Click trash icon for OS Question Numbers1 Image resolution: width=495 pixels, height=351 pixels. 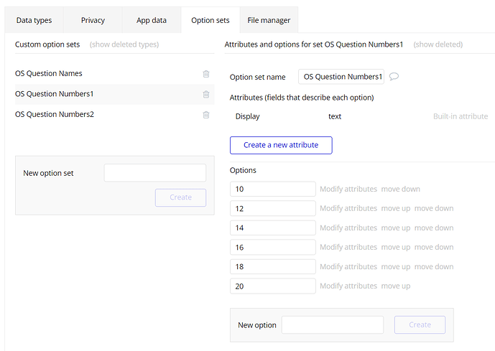(x=206, y=94)
